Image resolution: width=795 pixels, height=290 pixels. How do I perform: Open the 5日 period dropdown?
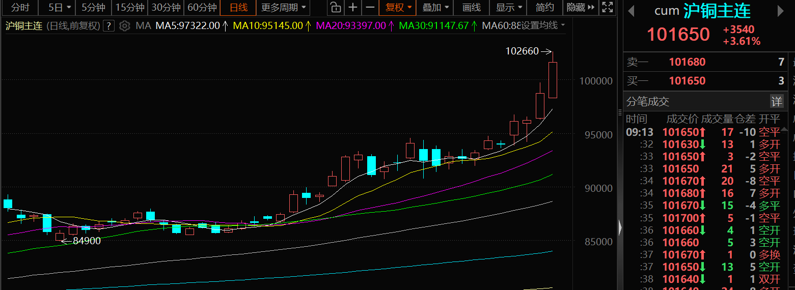[60, 8]
